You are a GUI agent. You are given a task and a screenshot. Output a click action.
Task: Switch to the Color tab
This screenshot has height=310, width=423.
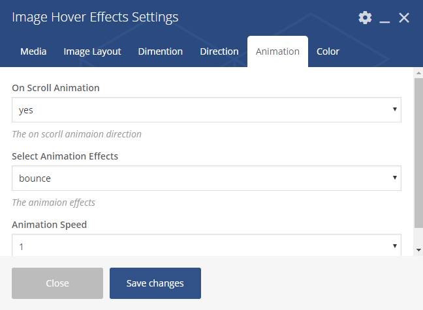328,51
